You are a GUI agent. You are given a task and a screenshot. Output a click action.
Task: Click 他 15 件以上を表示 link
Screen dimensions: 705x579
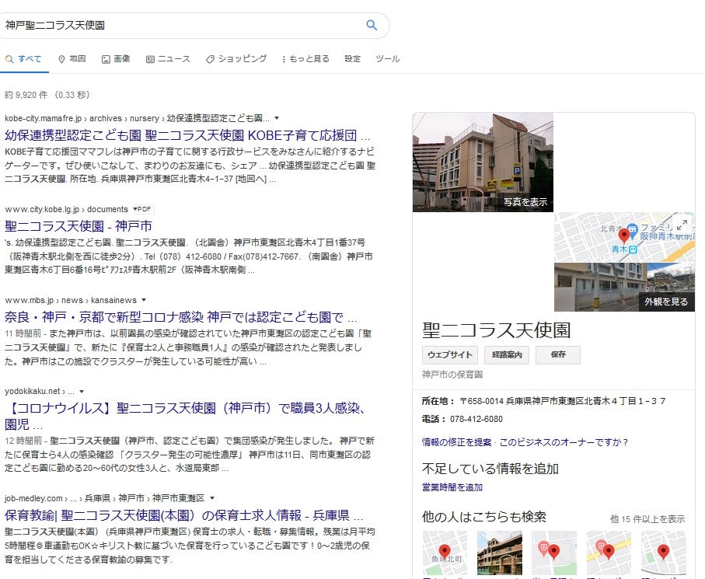coord(647,519)
